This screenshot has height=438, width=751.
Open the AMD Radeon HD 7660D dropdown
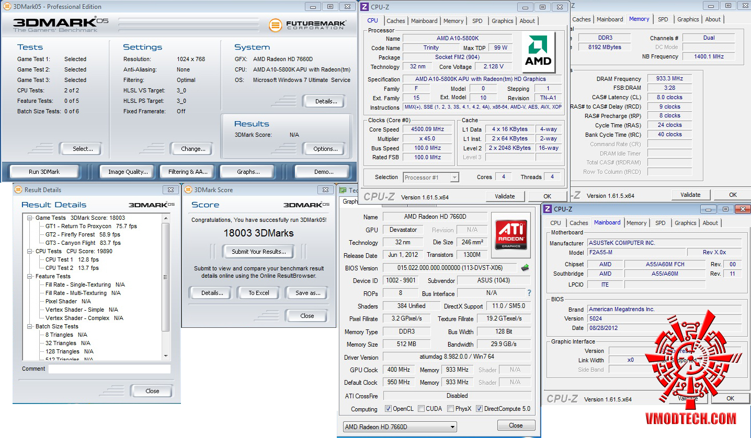pos(400,427)
